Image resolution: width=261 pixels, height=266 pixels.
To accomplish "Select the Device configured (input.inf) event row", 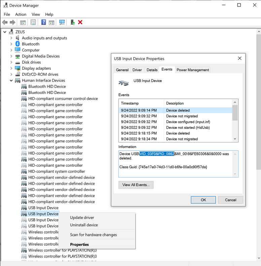I will pos(175,122).
